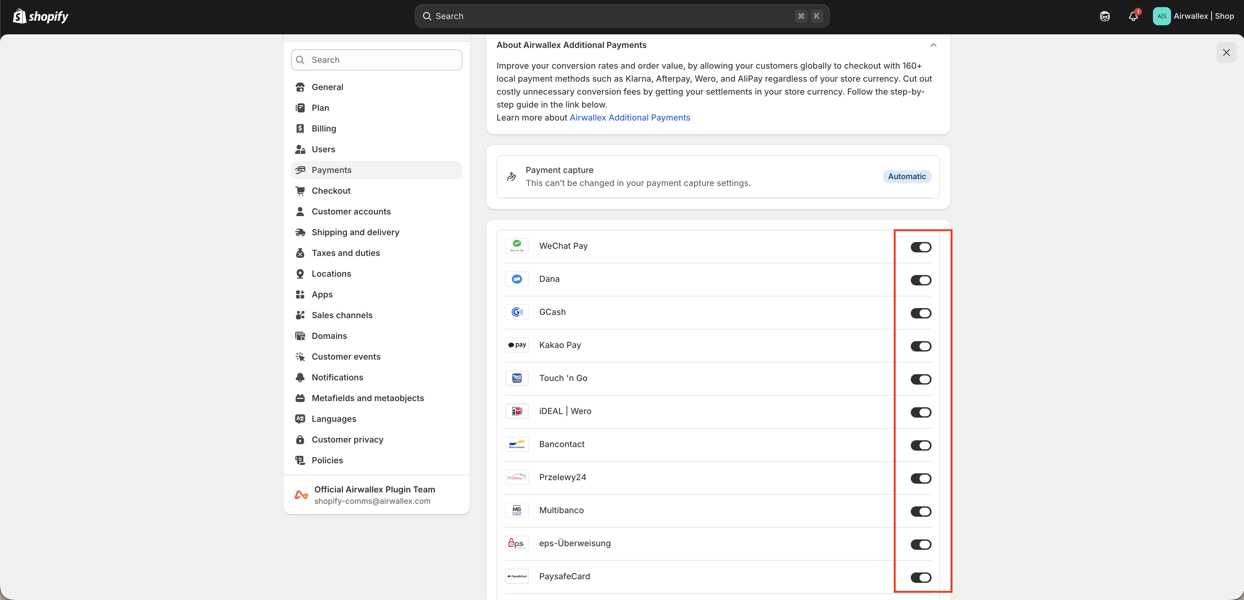Click the top Shopify search bar
Viewport: 1244px width, 600px height.
coord(622,17)
